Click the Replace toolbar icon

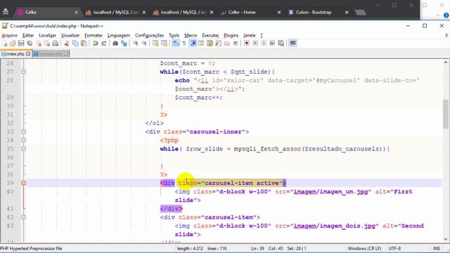[x=124, y=43]
